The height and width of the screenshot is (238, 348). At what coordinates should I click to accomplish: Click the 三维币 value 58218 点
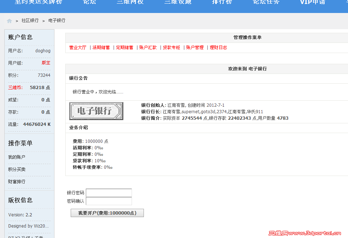(x=40, y=88)
